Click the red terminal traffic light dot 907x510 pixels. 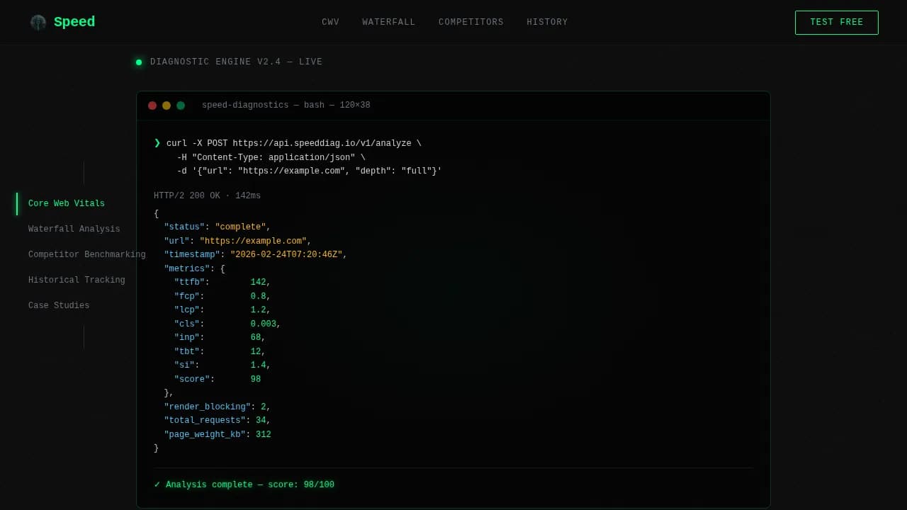[x=152, y=105]
